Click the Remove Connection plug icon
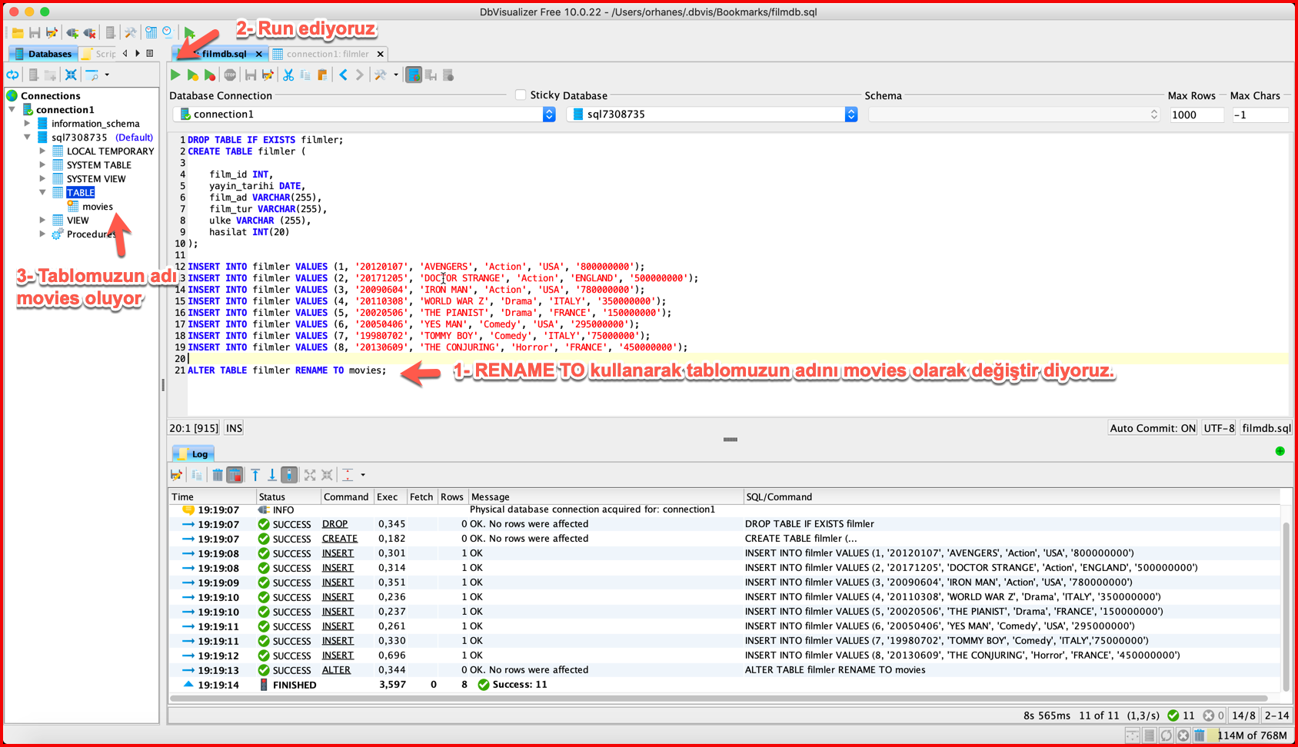This screenshot has height=747, width=1298. [x=90, y=33]
